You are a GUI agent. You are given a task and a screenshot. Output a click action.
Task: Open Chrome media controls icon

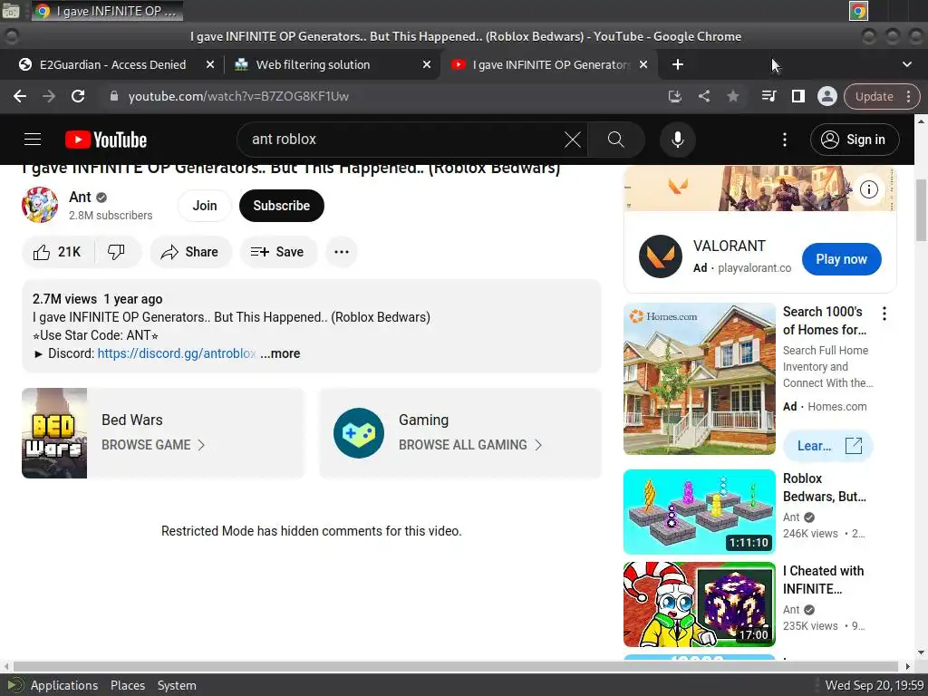768,96
